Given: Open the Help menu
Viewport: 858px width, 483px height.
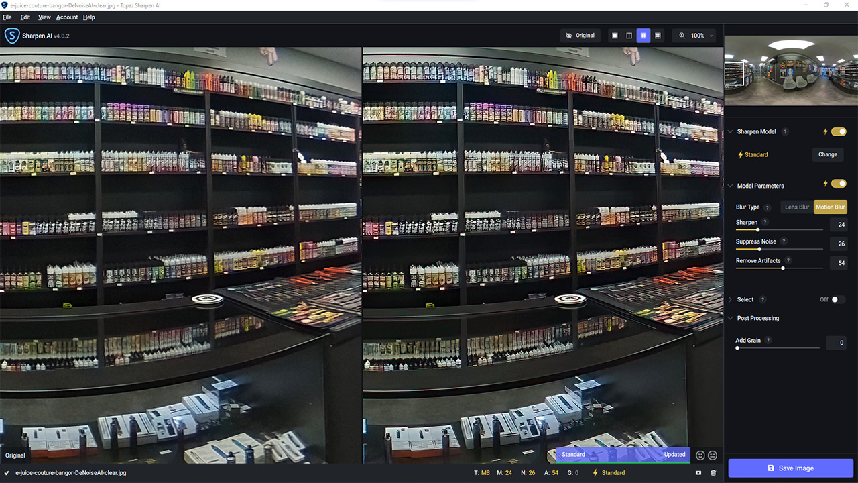Looking at the screenshot, I should (x=88, y=17).
